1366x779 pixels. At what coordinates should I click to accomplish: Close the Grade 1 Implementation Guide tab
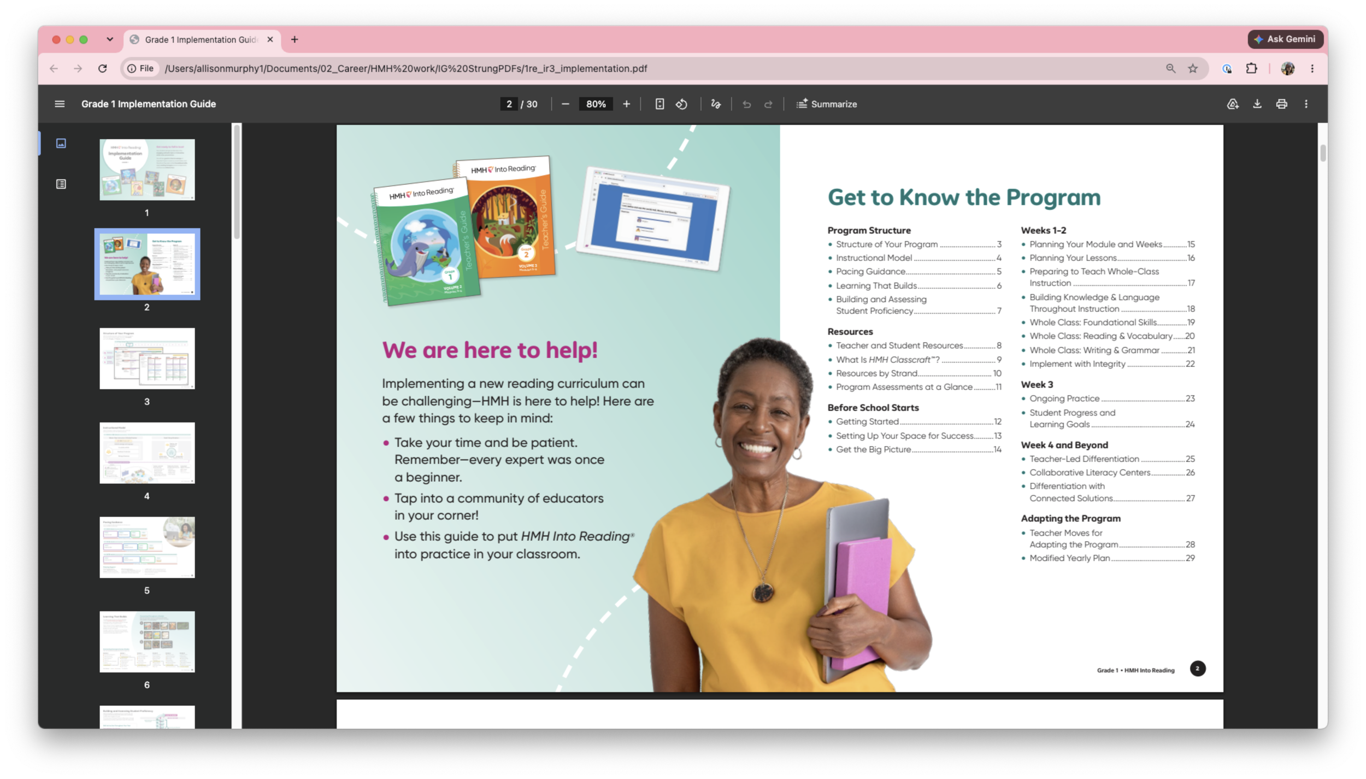coord(270,39)
